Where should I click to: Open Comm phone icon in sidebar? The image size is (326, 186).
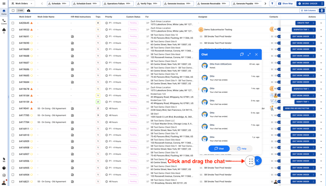[4, 21]
